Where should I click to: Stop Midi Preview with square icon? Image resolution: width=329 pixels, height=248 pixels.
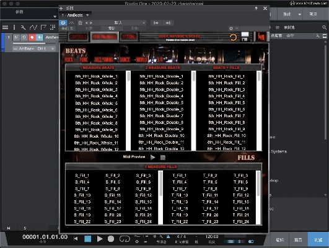point(162,157)
